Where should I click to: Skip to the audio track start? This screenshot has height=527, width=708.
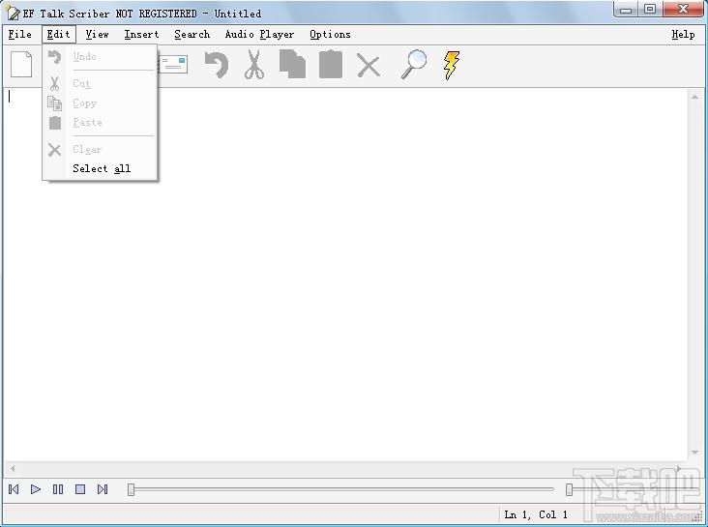14,489
